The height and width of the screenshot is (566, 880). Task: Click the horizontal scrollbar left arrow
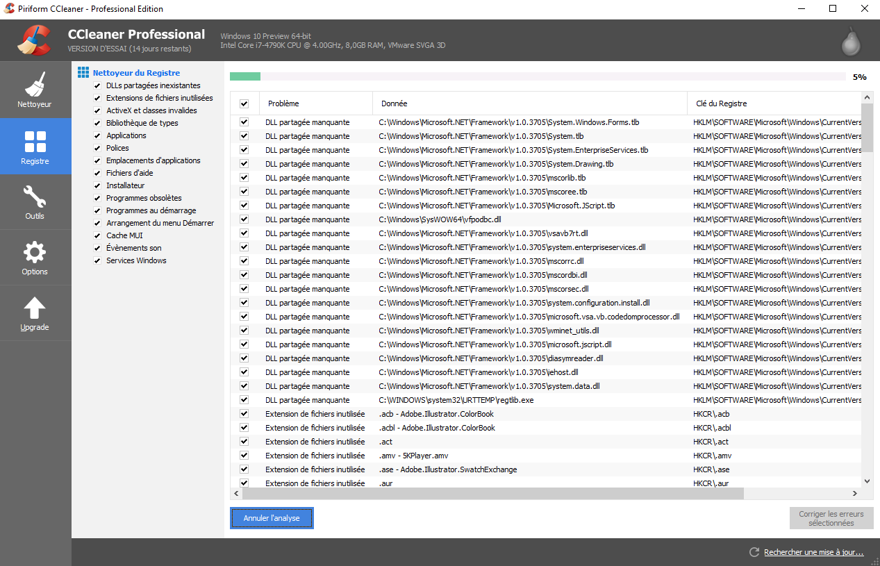pos(236,493)
